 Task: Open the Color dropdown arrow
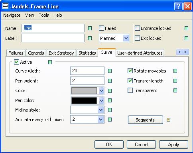tap(101, 91)
